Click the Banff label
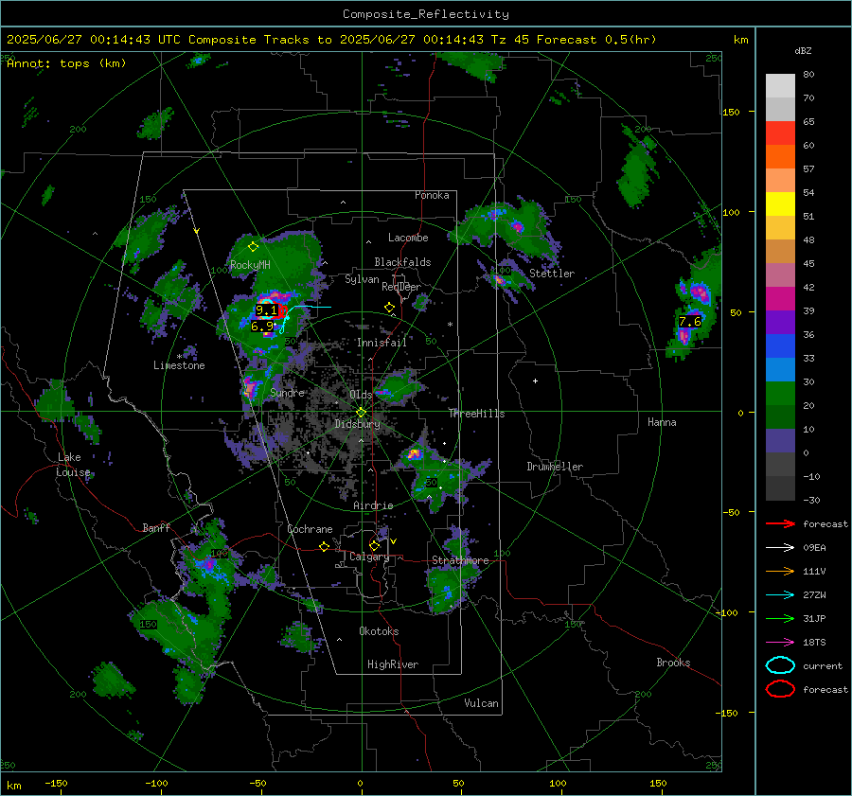Viewport: 852px width, 796px height. pos(156,528)
